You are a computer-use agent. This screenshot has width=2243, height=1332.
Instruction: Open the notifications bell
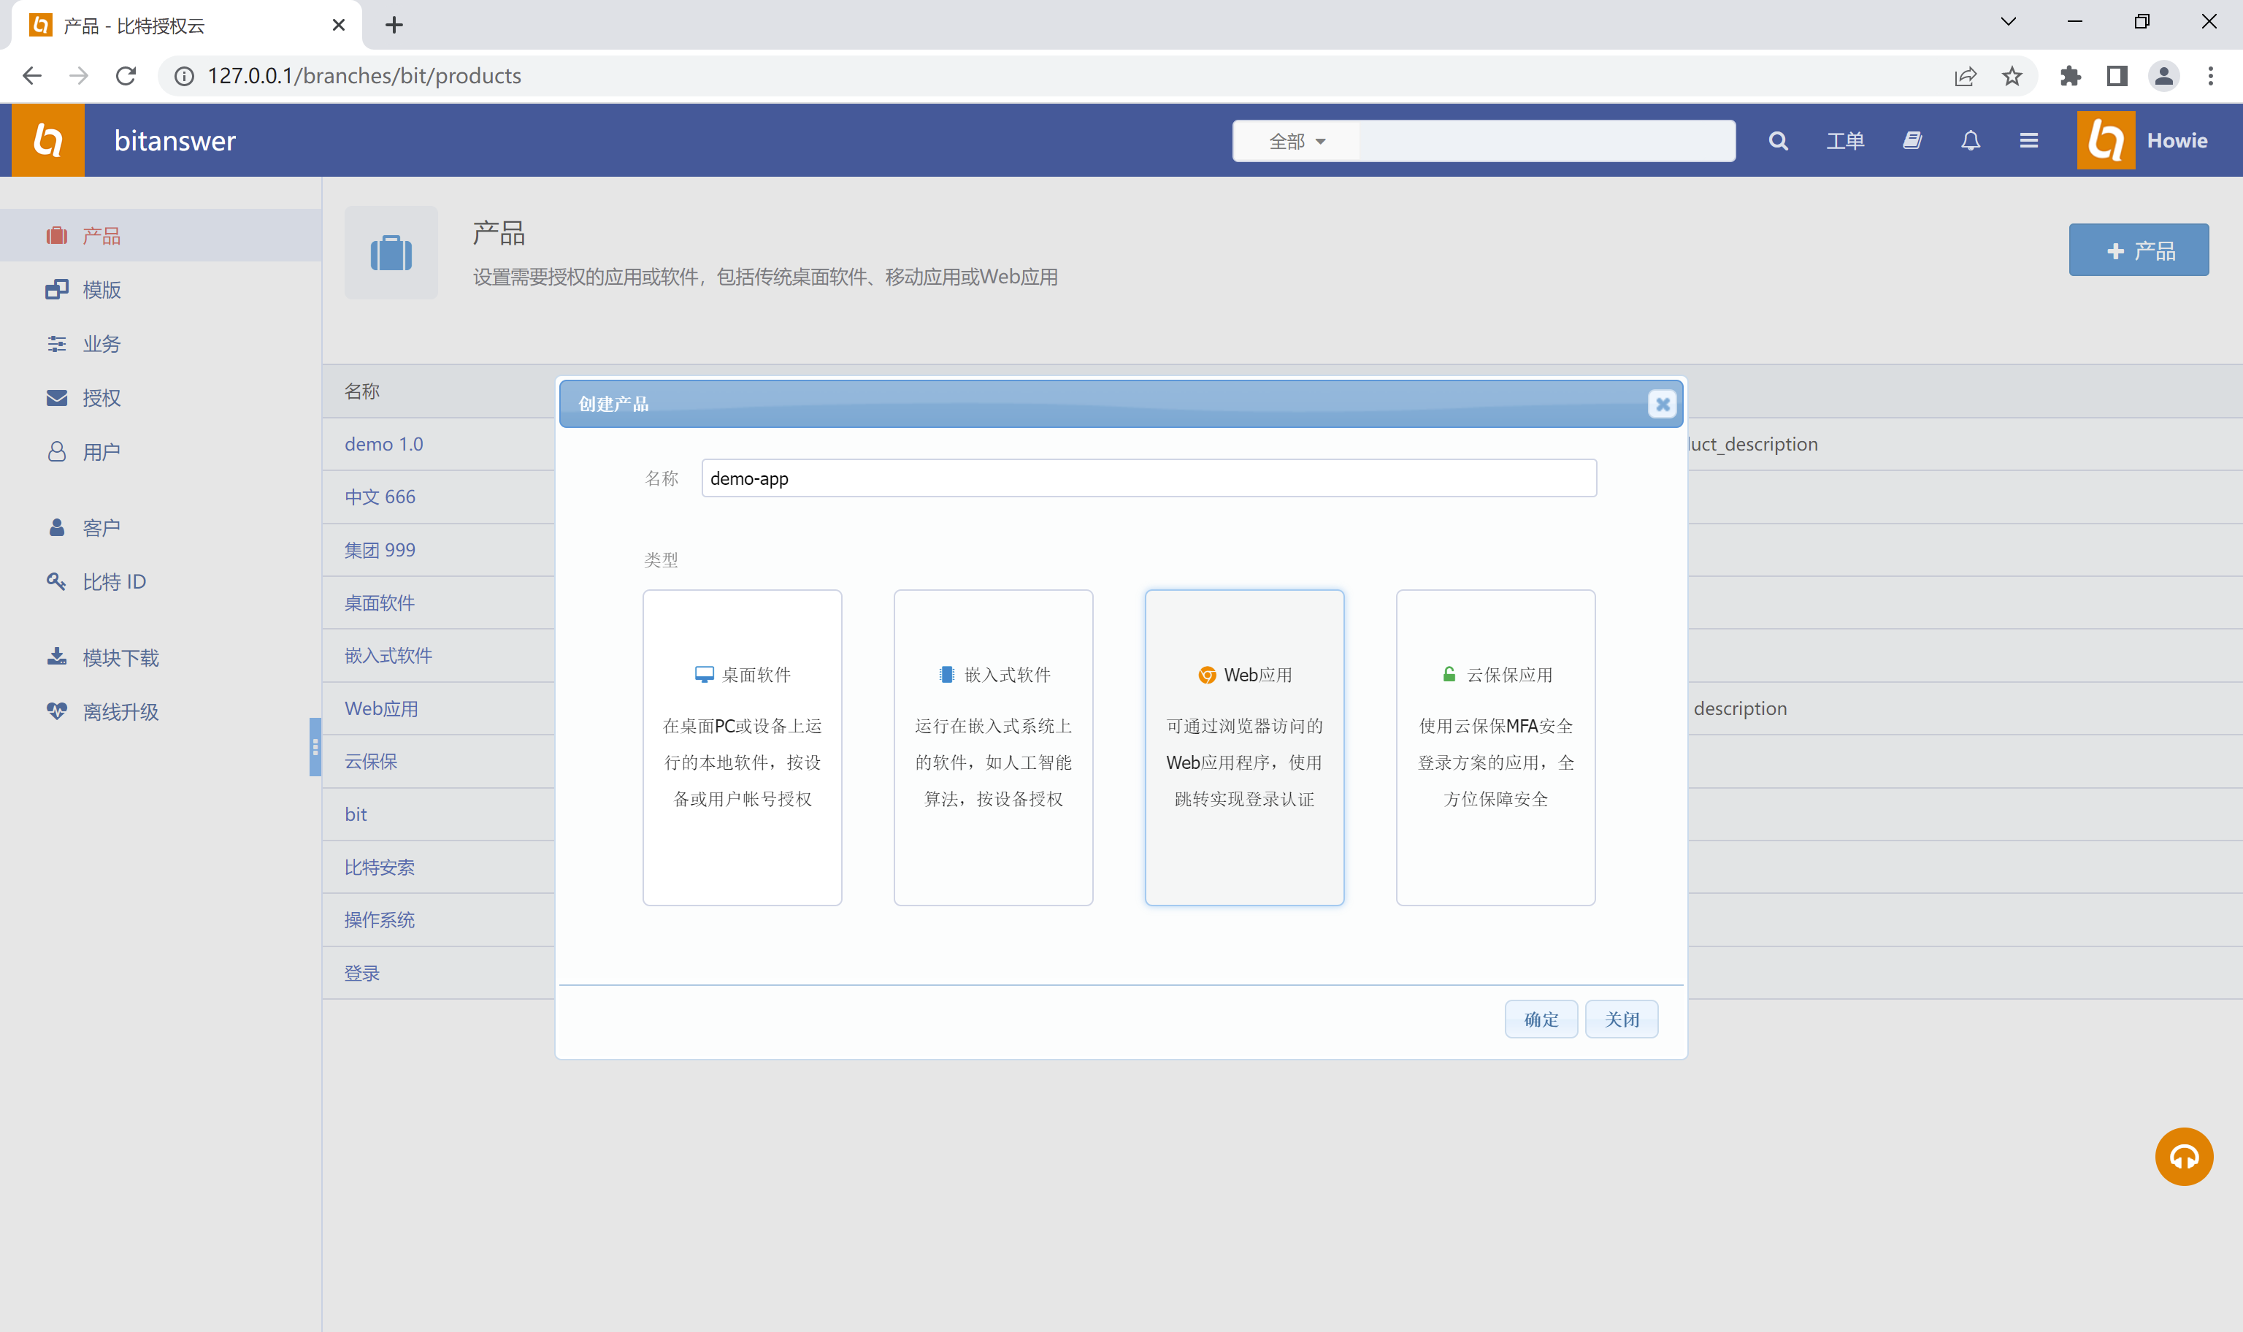pos(1970,140)
